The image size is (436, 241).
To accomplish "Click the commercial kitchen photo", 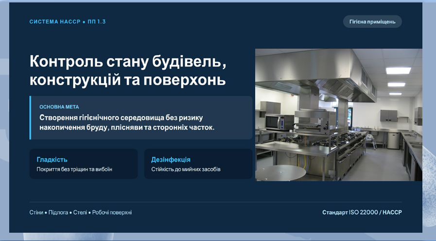I will pyautogui.click(x=339, y=115).
